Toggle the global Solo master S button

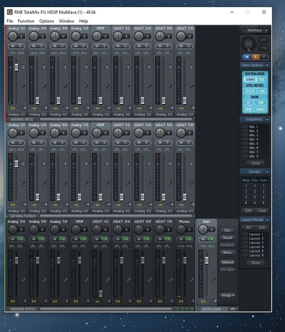click(255, 57)
